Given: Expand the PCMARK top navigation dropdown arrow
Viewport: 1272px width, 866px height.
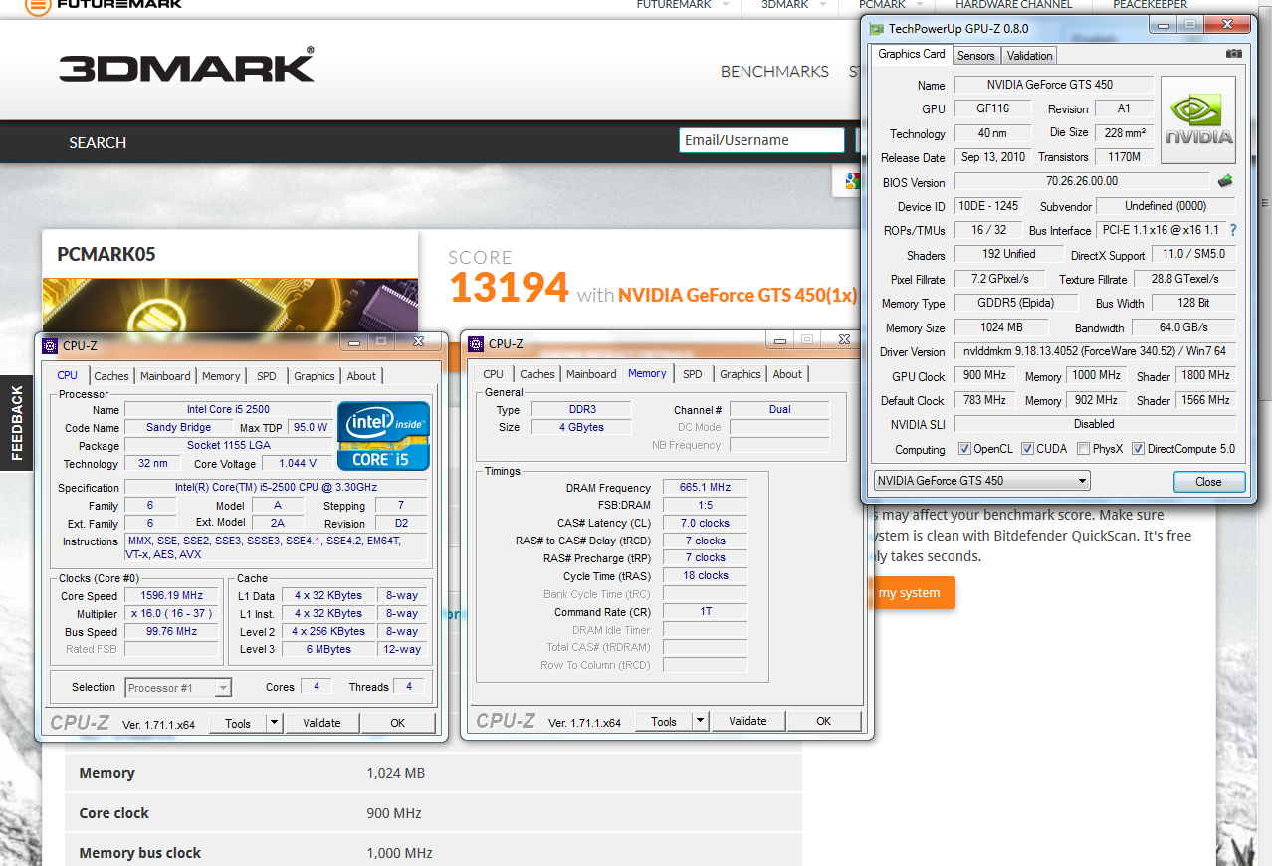Looking at the screenshot, I should tap(918, 5).
